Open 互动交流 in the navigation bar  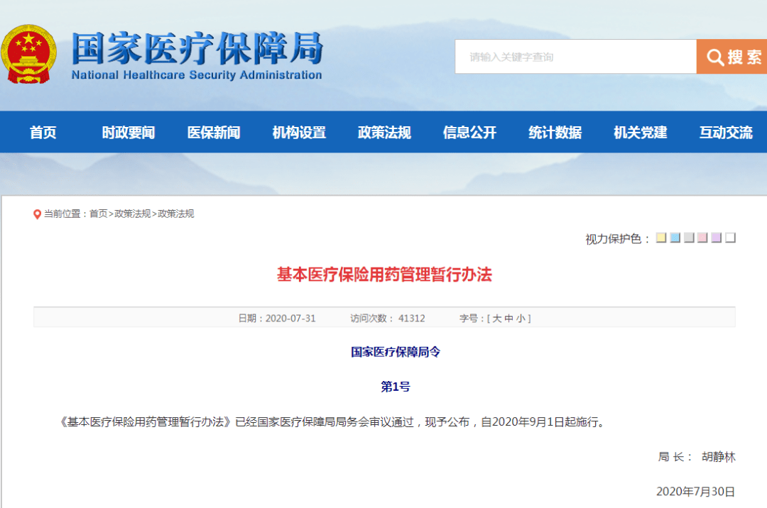(x=725, y=133)
